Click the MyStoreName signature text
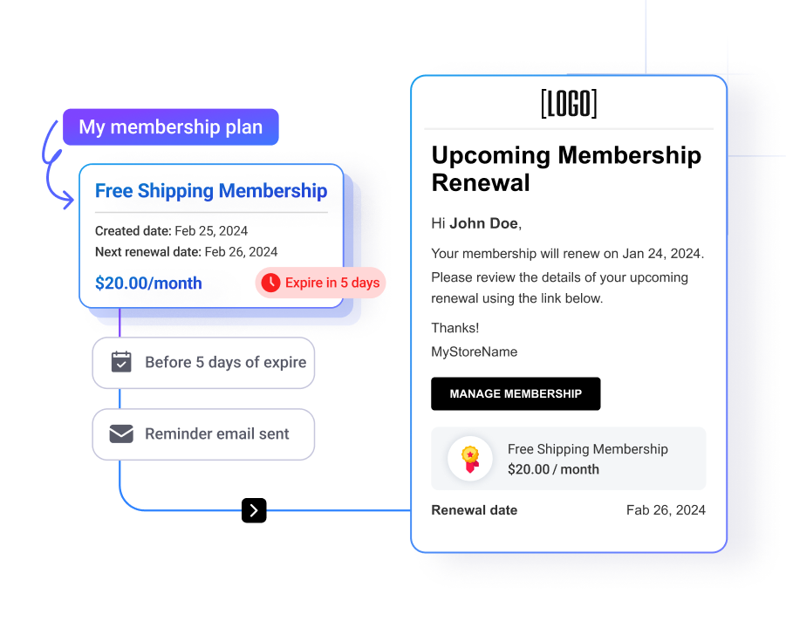This screenshot has width=786, height=628. (475, 352)
